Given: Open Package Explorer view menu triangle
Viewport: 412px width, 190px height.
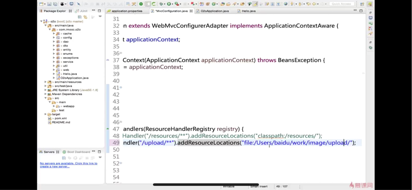Looking at the screenshot, I should click(100, 16).
